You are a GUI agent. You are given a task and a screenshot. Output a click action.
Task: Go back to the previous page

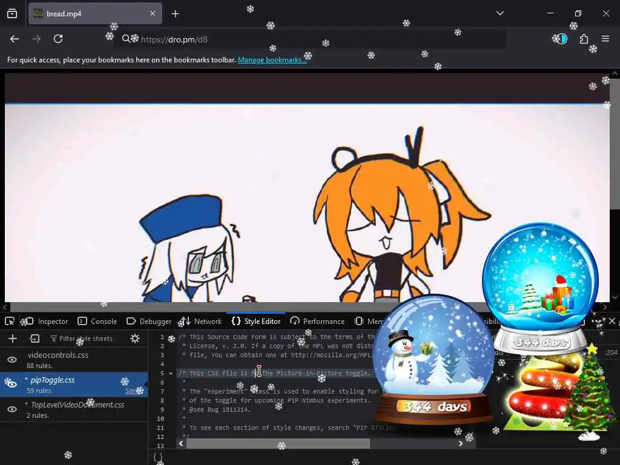[x=15, y=39]
